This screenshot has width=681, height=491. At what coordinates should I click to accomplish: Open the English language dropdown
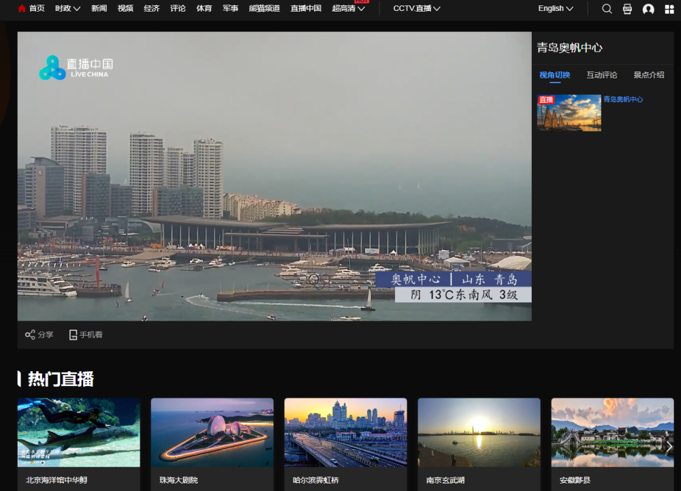pos(556,8)
